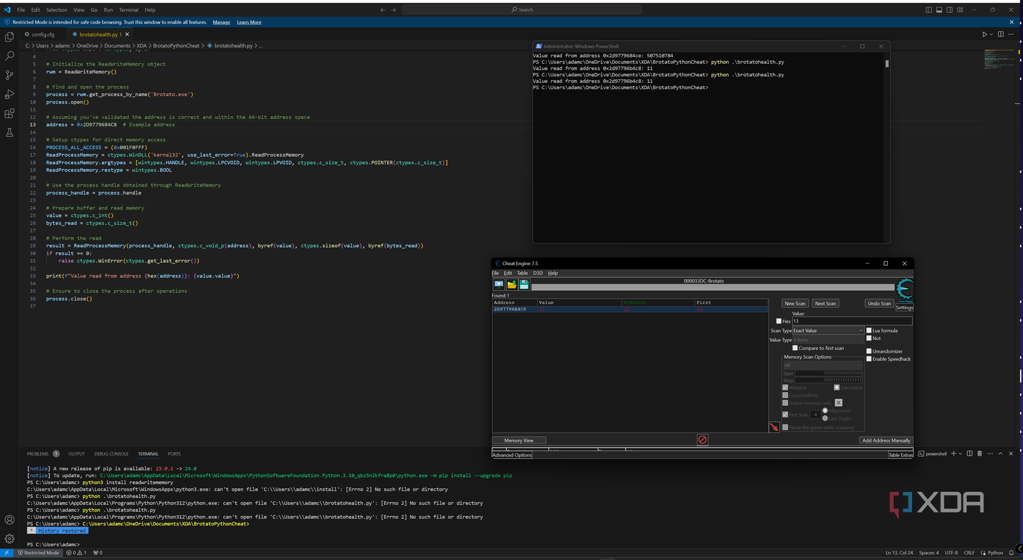Switch to the config.cfg tab

(40, 34)
